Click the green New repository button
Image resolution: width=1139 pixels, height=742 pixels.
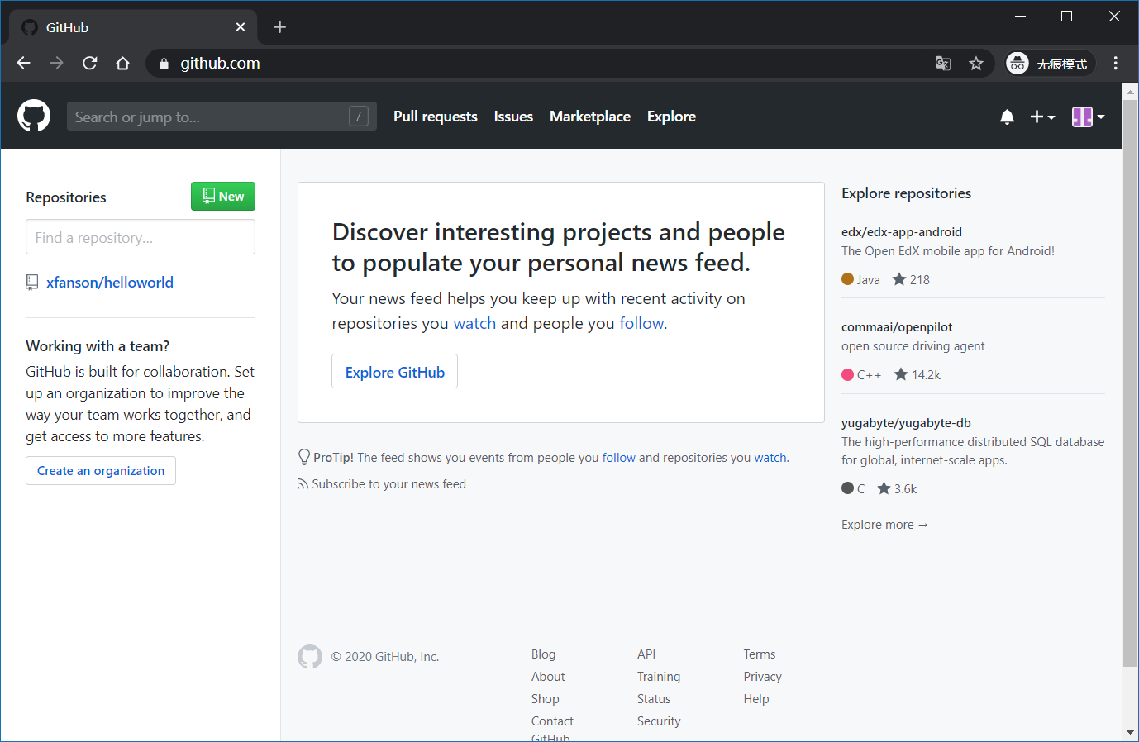(x=223, y=197)
